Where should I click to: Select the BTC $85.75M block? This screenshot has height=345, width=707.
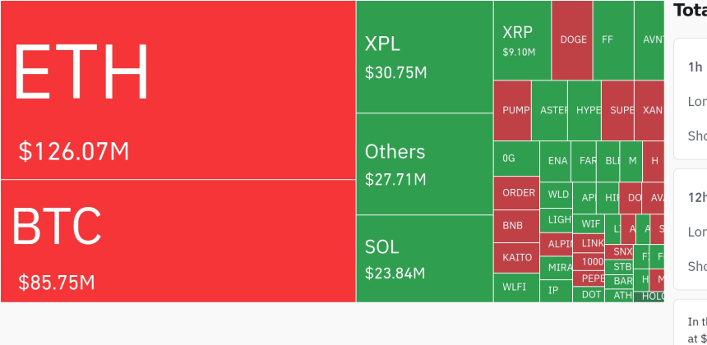(x=178, y=241)
